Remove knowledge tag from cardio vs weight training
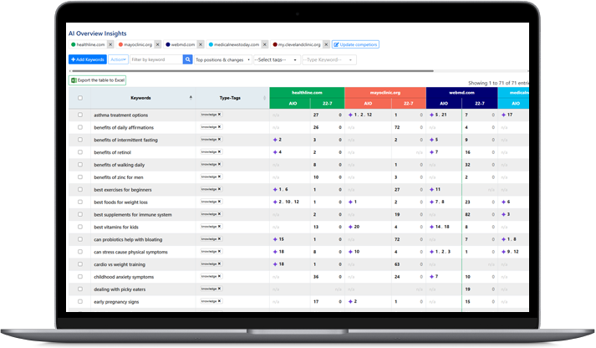Image resolution: width=596 pixels, height=348 pixels. pyautogui.click(x=219, y=264)
